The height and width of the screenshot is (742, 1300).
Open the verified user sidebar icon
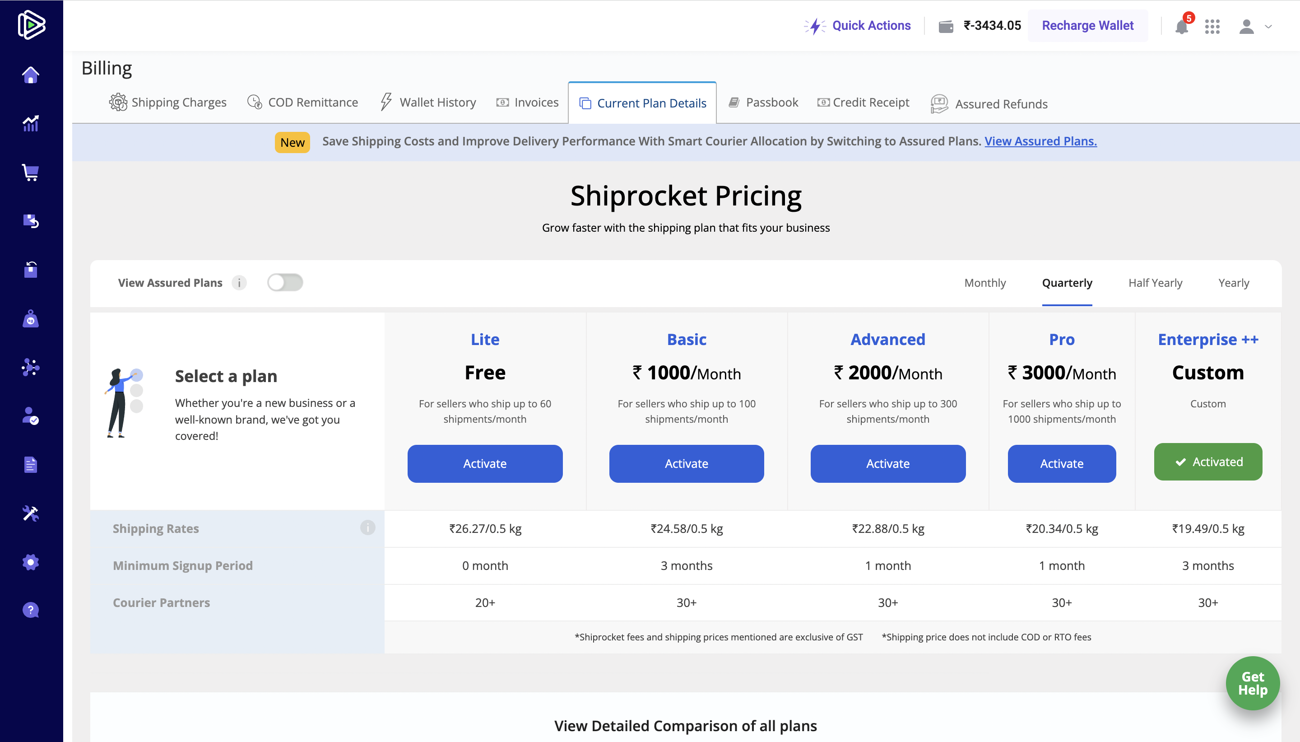click(31, 416)
